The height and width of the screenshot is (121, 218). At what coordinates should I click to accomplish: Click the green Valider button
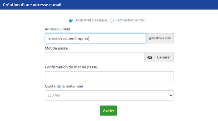point(108,111)
